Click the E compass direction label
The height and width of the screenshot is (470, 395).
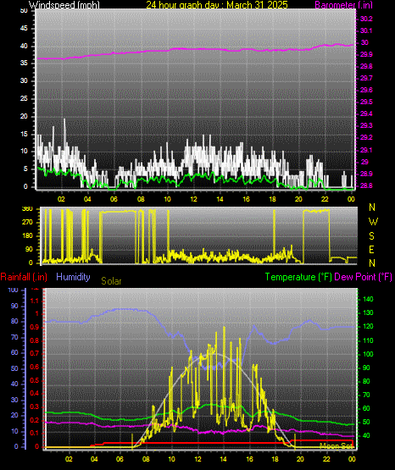point(371,250)
